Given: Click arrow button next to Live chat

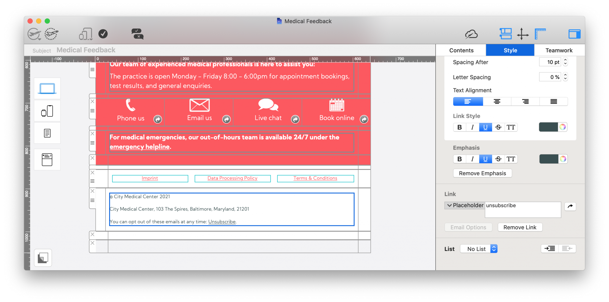Looking at the screenshot, I should (x=295, y=119).
